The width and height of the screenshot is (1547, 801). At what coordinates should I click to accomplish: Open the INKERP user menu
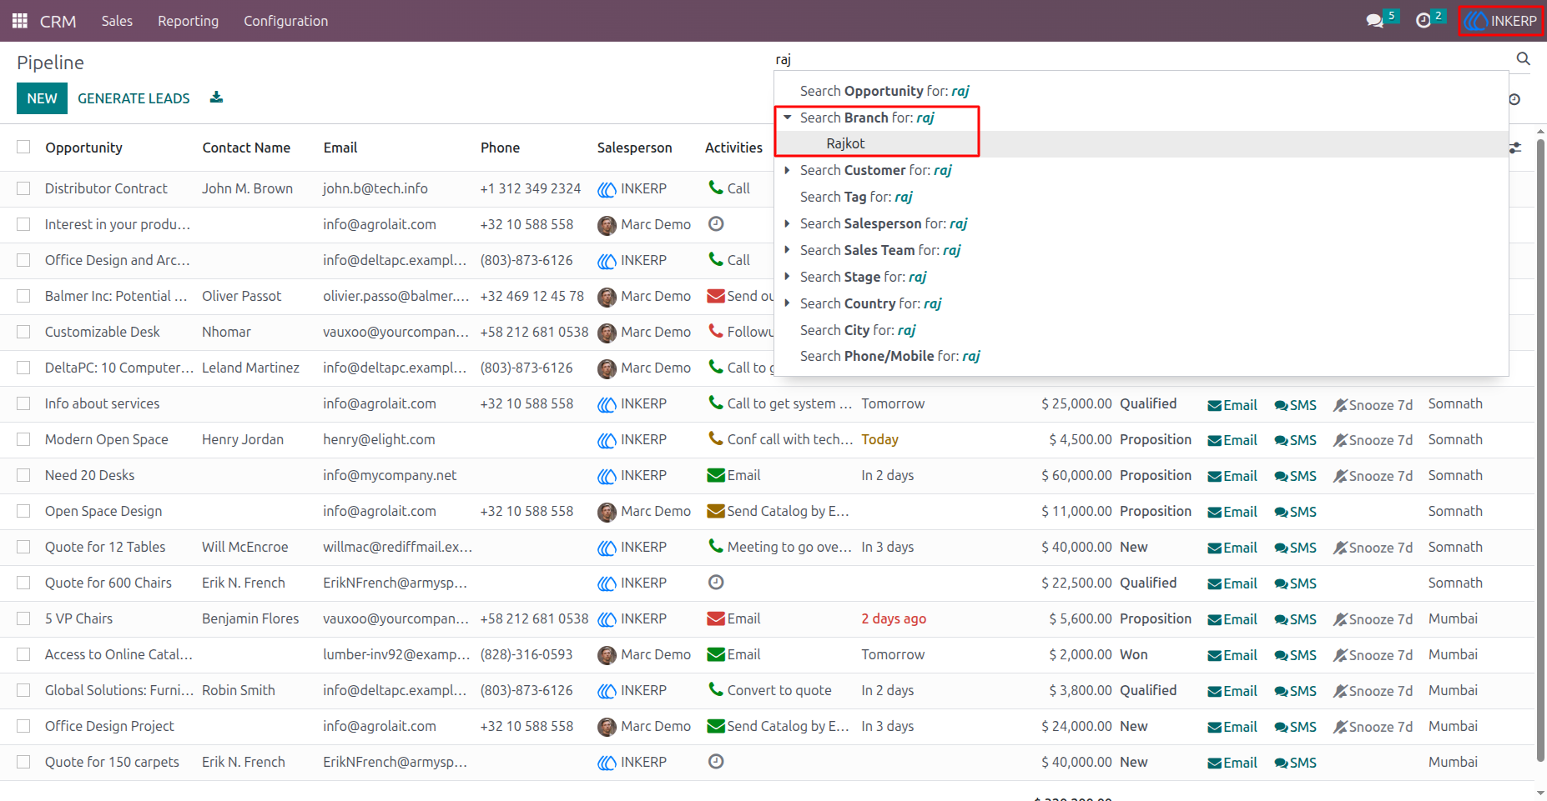pos(1500,21)
